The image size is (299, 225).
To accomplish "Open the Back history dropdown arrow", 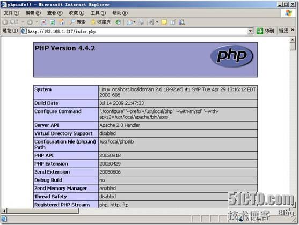I will point(23,22).
